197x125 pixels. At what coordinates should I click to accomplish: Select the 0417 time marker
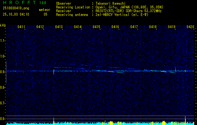[x=134, y=27]
